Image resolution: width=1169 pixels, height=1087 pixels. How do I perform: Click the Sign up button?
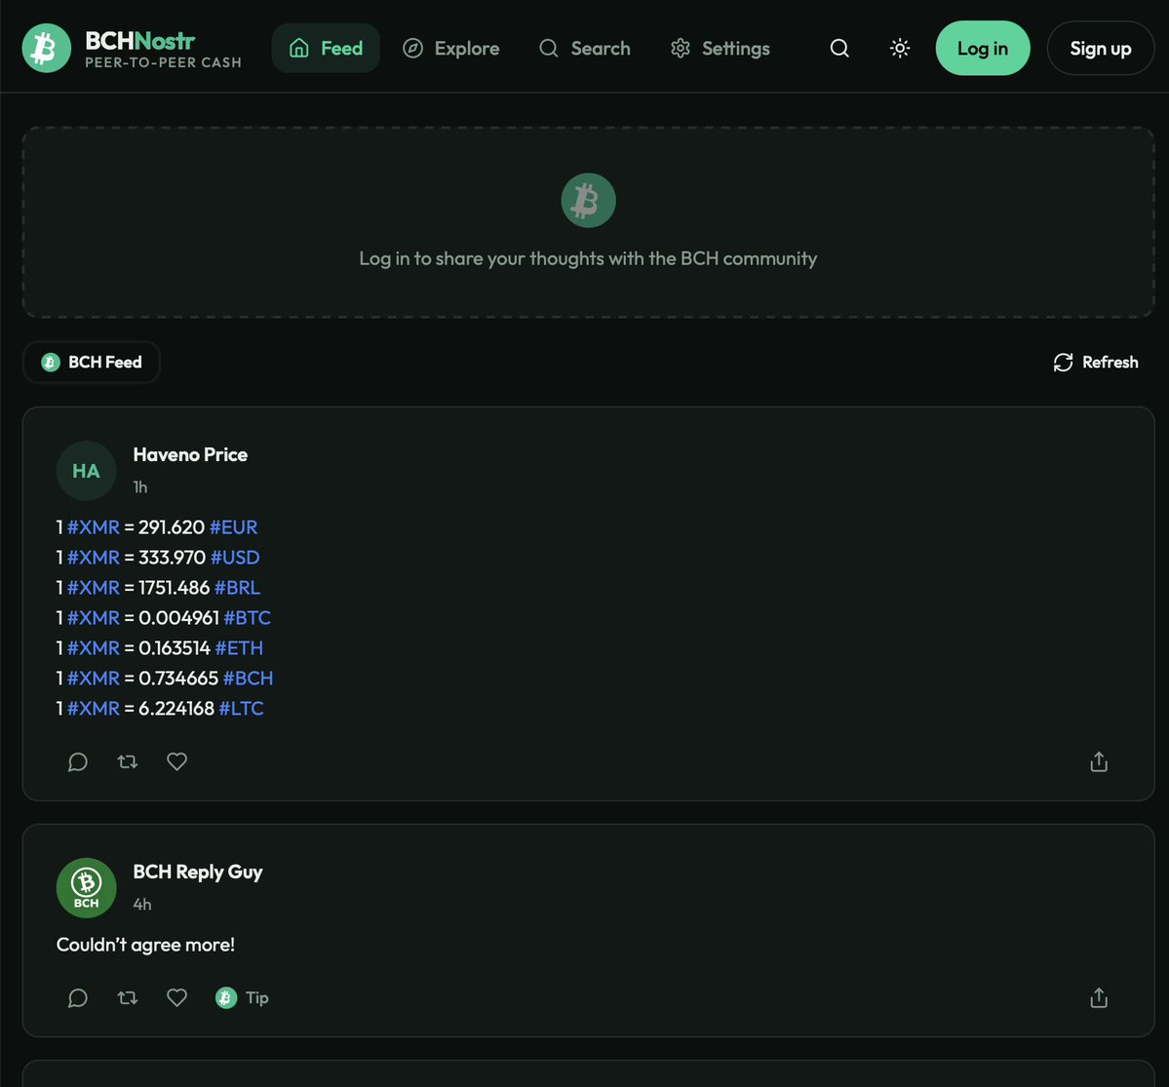[1101, 49]
